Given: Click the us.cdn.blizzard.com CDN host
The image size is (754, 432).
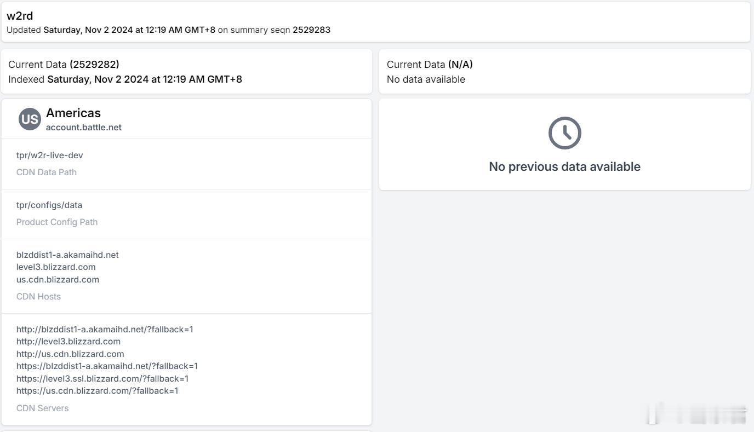Looking at the screenshot, I should 58,279.
